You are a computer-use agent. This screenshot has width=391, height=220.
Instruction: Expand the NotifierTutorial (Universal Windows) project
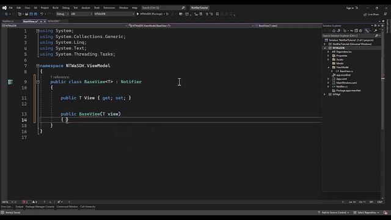324,44
